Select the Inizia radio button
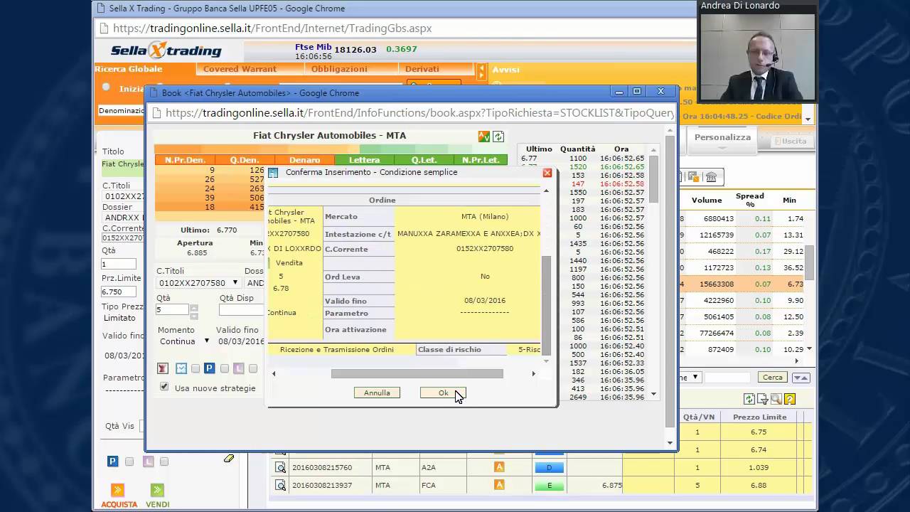910x512 pixels. point(106,87)
